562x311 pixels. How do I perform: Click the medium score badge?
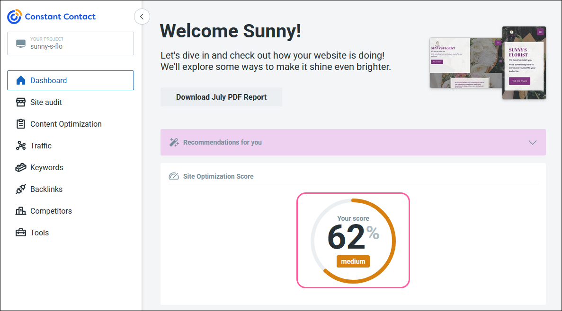coord(353,261)
